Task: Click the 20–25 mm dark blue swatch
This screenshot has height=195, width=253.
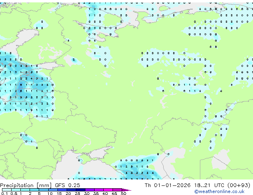Action: coord(71,190)
